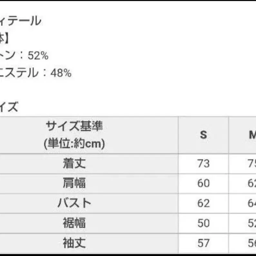
Task: Select the 60 value in 肩幅 row
Action: [203, 183]
